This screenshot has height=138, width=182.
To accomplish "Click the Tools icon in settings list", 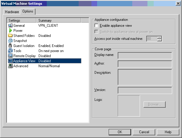I will click(10, 51).
